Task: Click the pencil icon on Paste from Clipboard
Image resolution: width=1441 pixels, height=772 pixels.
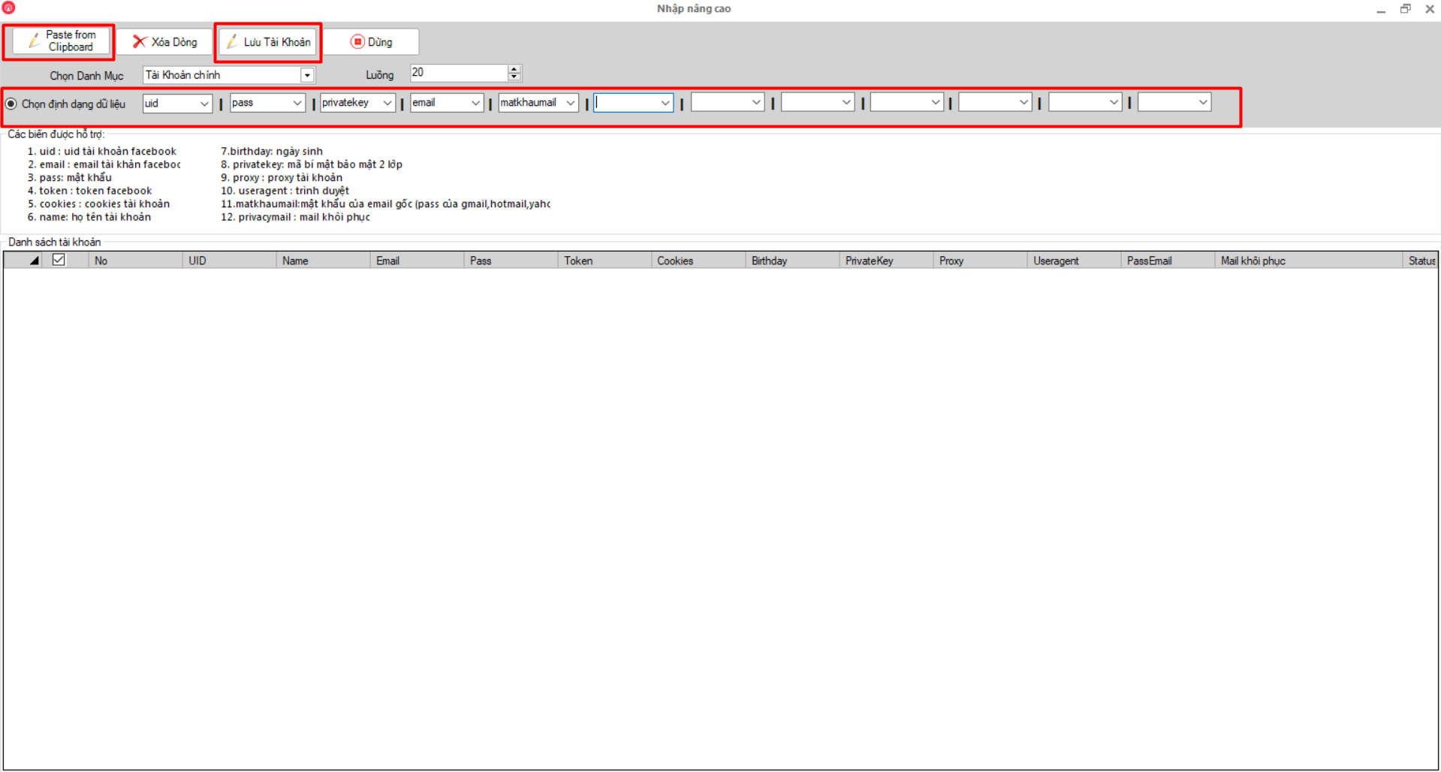Action: [34, 41]
